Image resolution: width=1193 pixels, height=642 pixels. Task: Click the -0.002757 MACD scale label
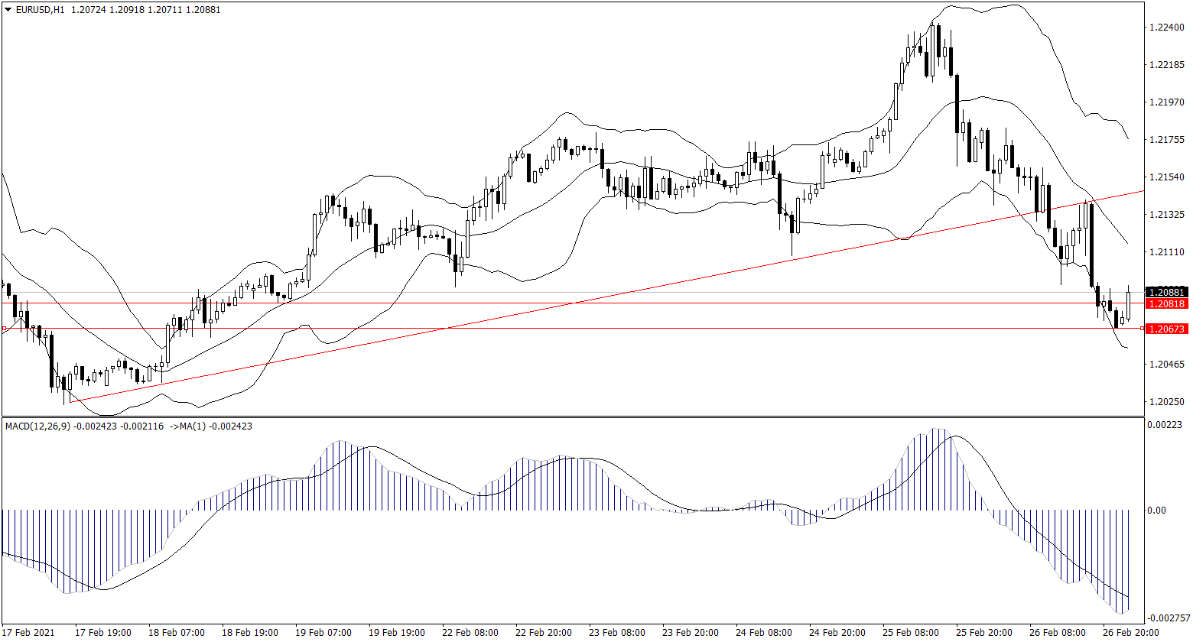click(1168, 618)
